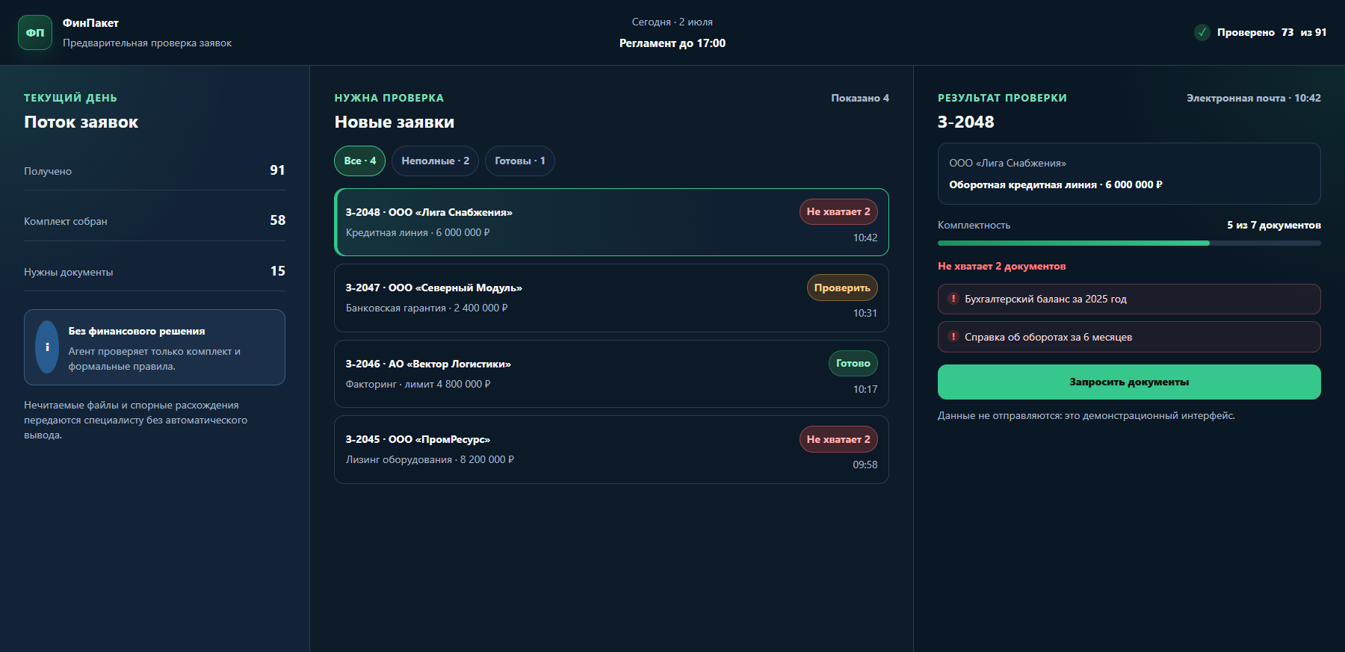This screenshot has width=1345, height=652.
Task: Click warning icon beside Бухгалтерский баланс
Action: (953, 299)
